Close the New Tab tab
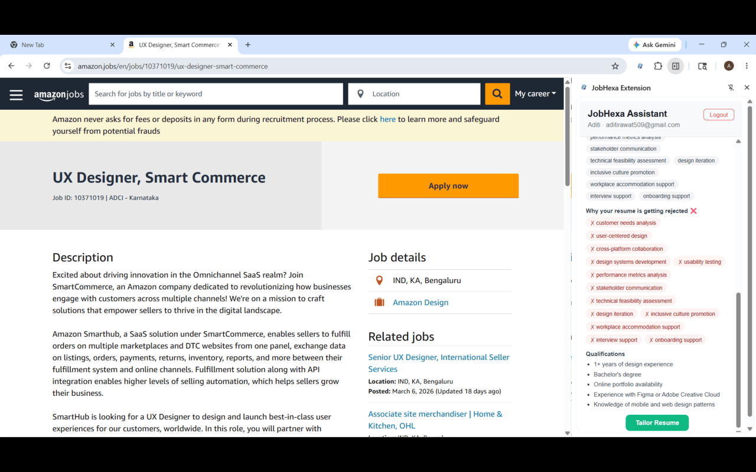 (112, 45)
